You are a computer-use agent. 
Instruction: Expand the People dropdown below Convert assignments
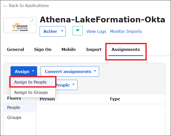coord(66,85)
